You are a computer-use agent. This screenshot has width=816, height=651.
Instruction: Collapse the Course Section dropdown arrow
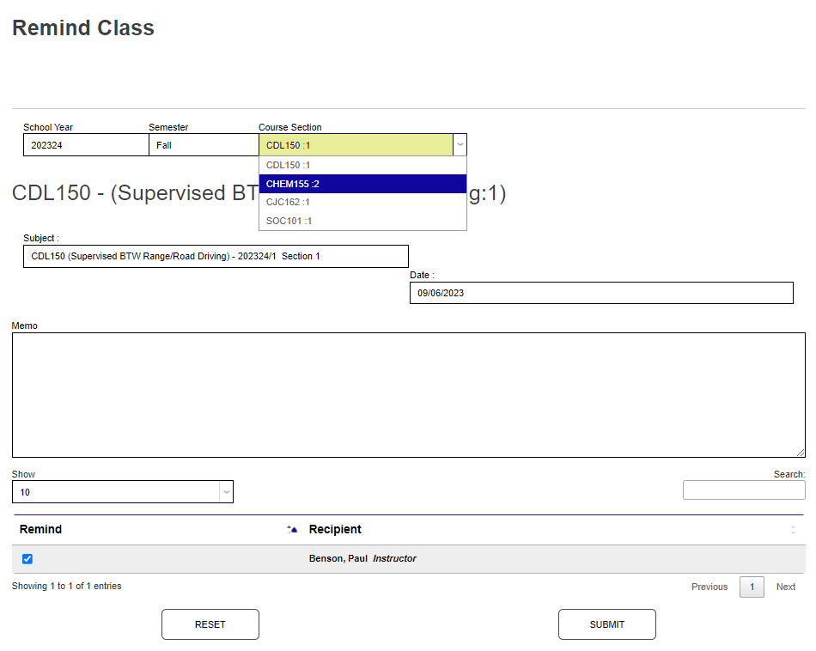pos(460,144)
